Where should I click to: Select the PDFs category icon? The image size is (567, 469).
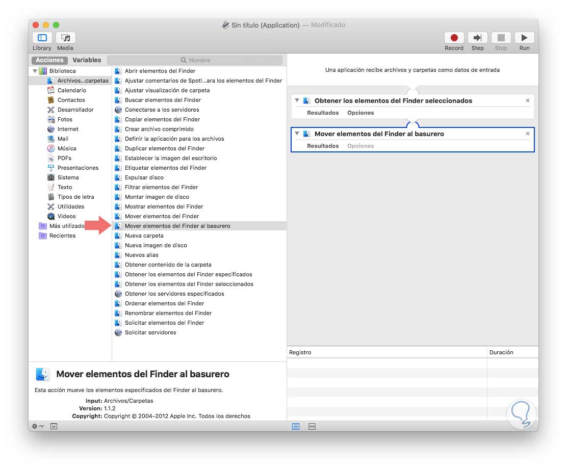pos(51,158)
